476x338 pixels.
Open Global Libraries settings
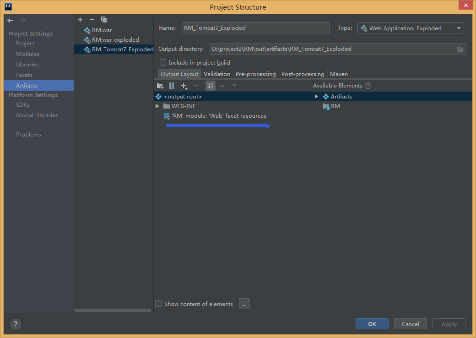(37, 115)
